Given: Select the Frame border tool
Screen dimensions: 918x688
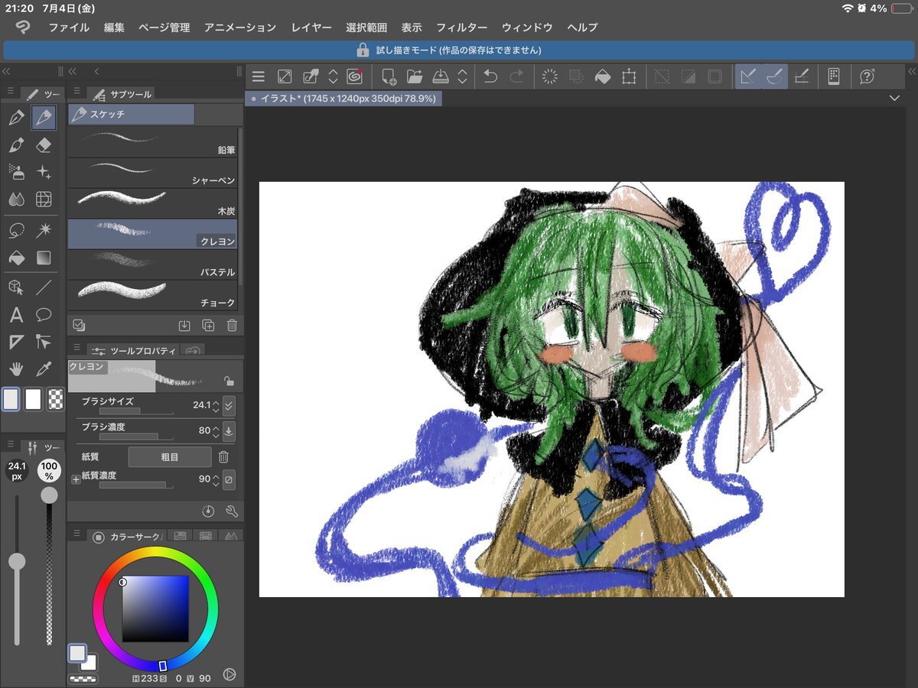Looking at the screenshot, I should coord(16,342).
